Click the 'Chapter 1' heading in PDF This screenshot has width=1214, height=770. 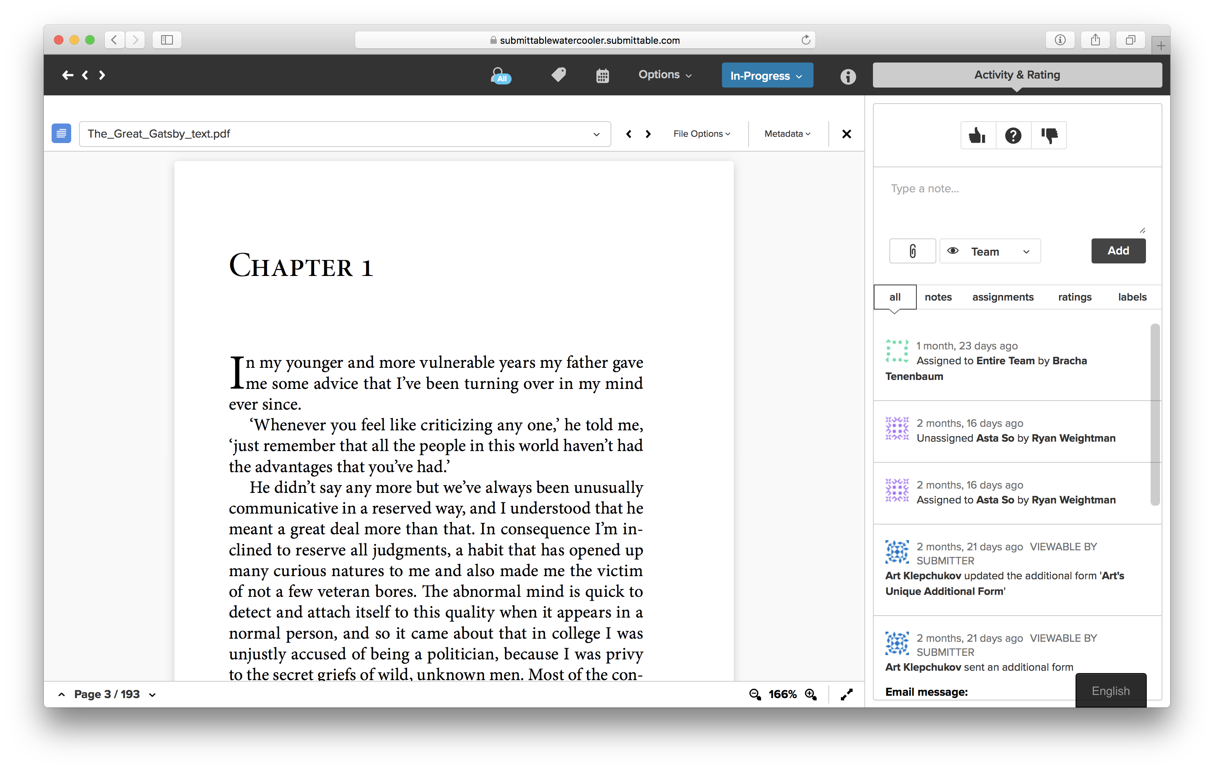tap(302, 266)
